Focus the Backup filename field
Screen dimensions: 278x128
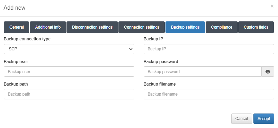click(209, 94)
